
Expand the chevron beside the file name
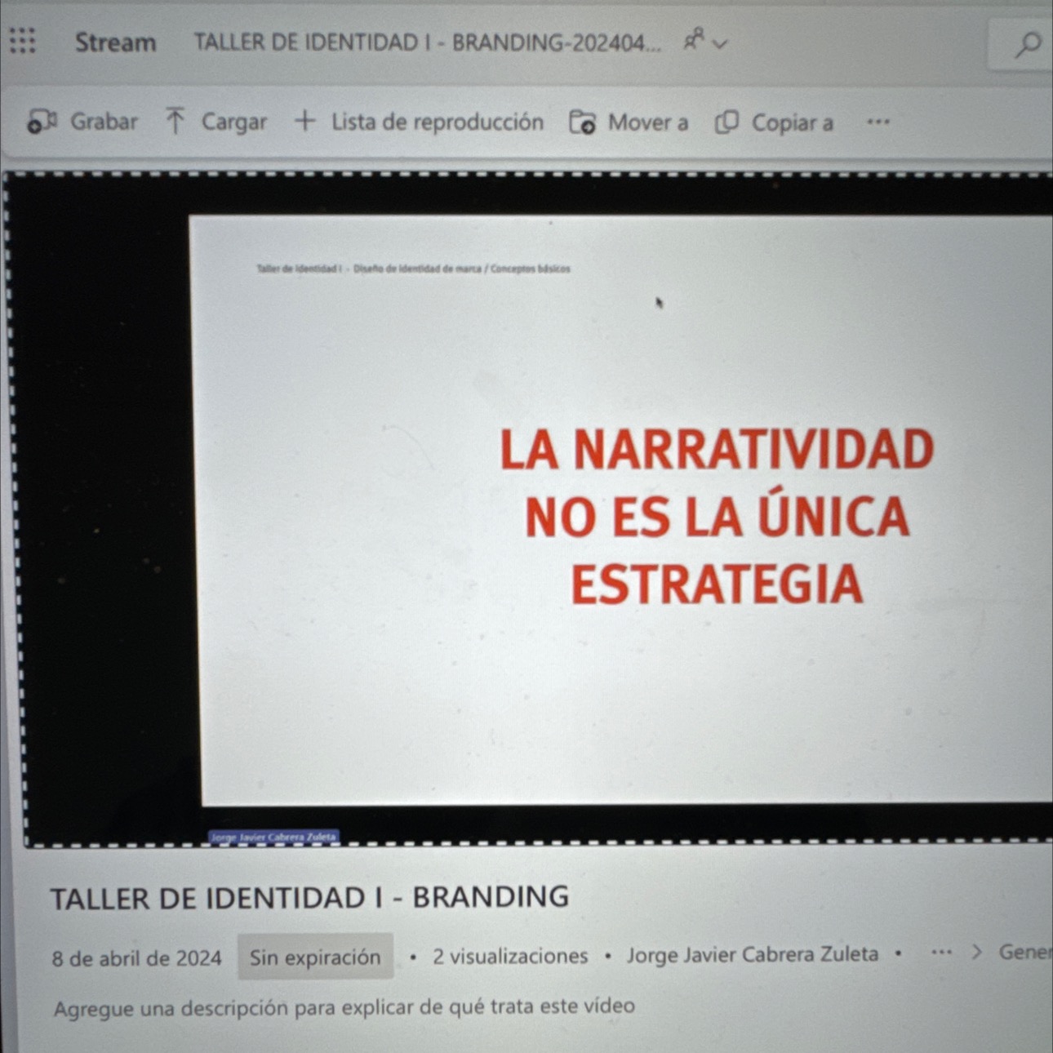(x=719, y=42)
